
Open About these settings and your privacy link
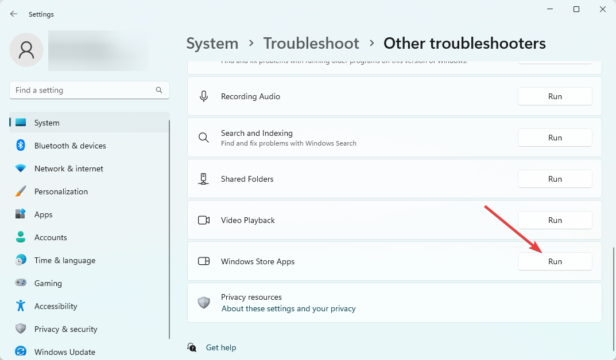pos(288,308)
